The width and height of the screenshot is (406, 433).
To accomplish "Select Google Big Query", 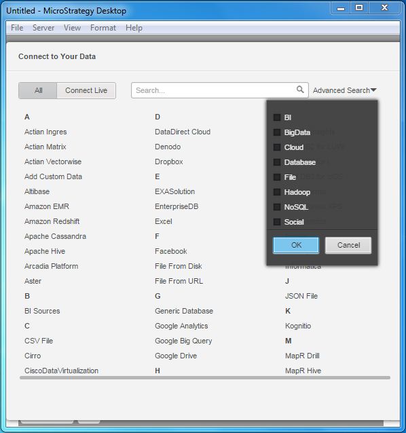I will [x=183, y=341].
